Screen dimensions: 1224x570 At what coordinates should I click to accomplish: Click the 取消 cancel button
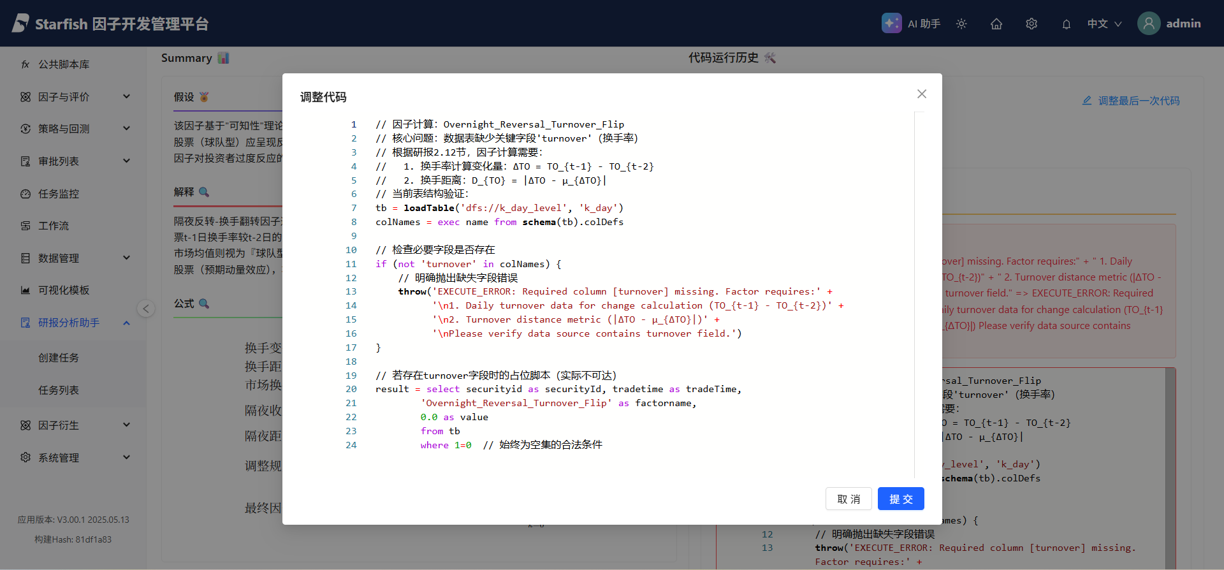849,499
